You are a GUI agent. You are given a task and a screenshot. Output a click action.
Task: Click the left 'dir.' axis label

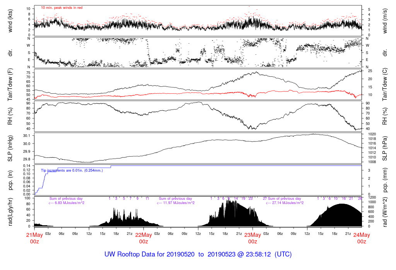click(10, 53)
